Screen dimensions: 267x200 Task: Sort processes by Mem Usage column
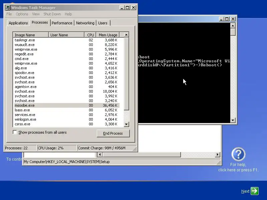pyautogui.click(x=108, y=35)
